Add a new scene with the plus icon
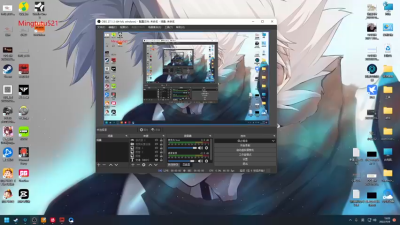Screen dimensions: 400x225 [x=98, y=165]
